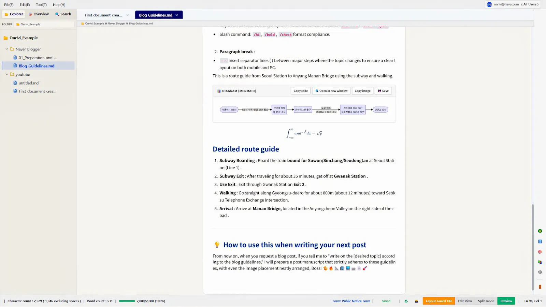
Task: Click the colored books icon in right sidebar
Action: click(540, 262)
